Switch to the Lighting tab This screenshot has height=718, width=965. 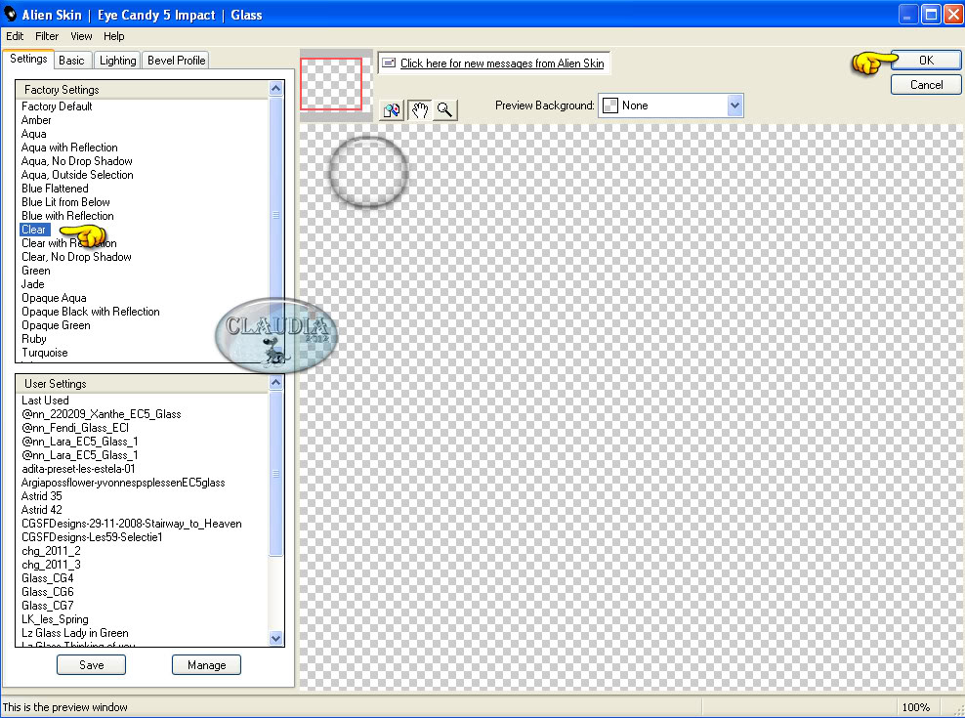(117, 61)
